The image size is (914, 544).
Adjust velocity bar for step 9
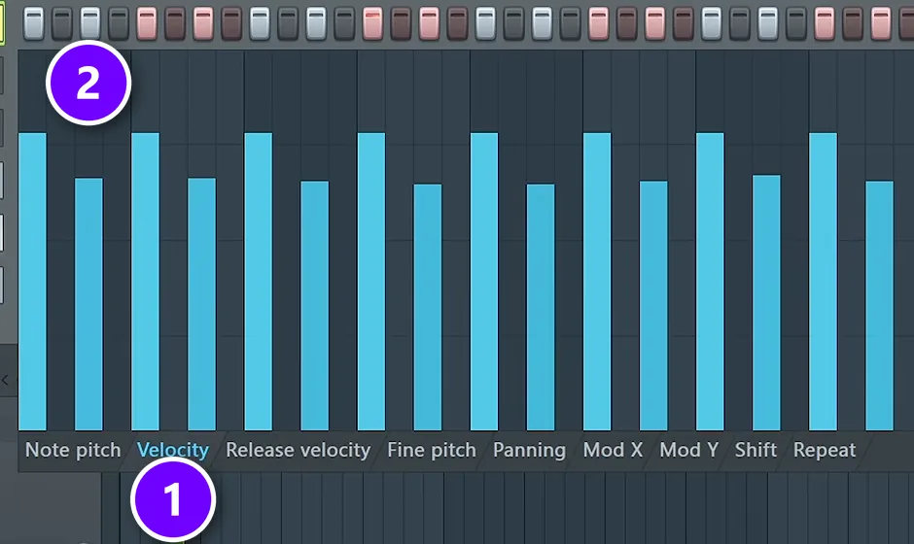click(259, 282)
